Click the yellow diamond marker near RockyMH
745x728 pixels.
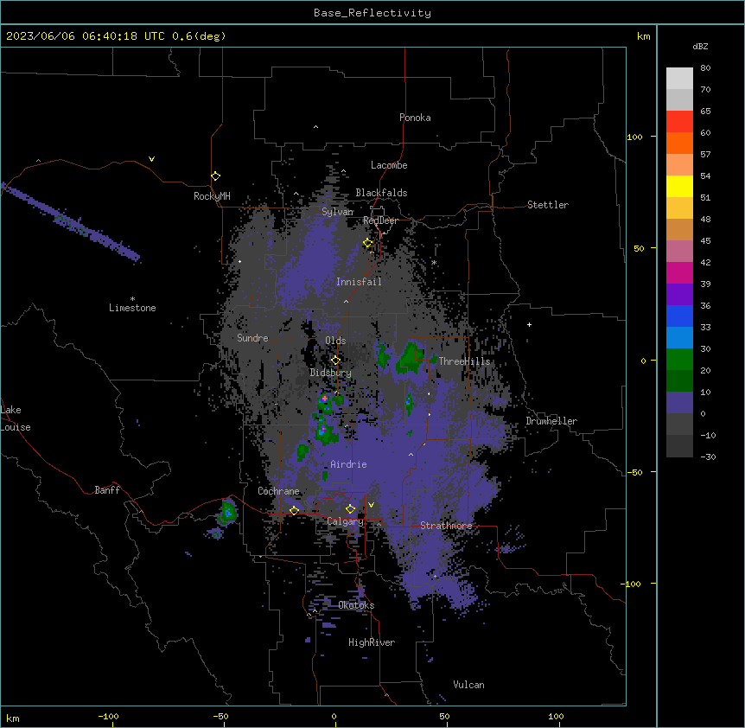[215, 176]
